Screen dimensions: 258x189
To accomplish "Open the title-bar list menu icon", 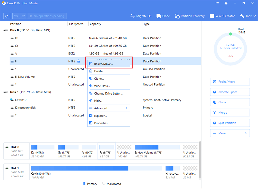I will click(x=217, y=3).
